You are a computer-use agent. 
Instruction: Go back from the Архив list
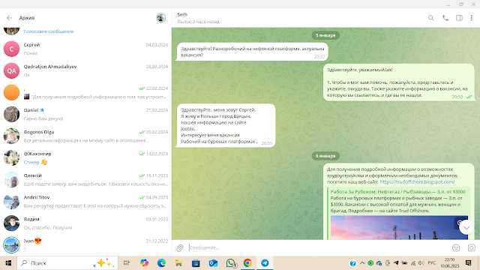point(9,18)
